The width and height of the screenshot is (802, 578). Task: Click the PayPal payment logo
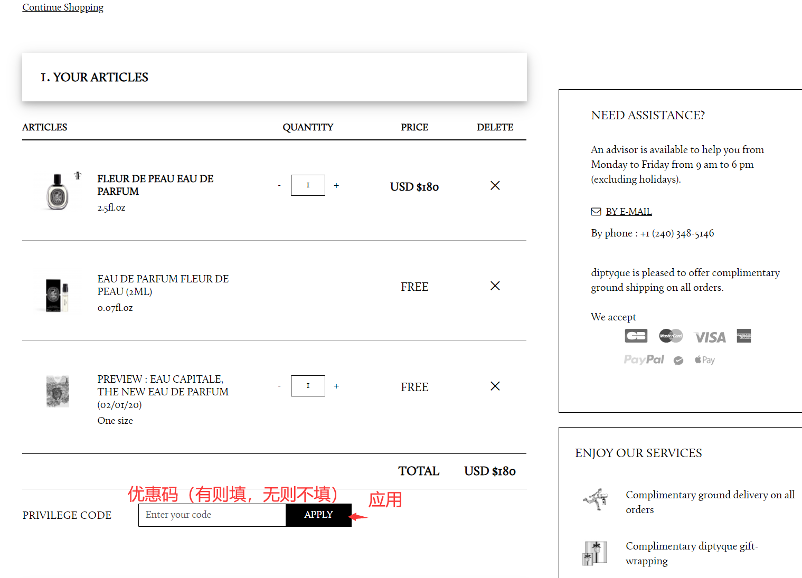tap(644, 359)
